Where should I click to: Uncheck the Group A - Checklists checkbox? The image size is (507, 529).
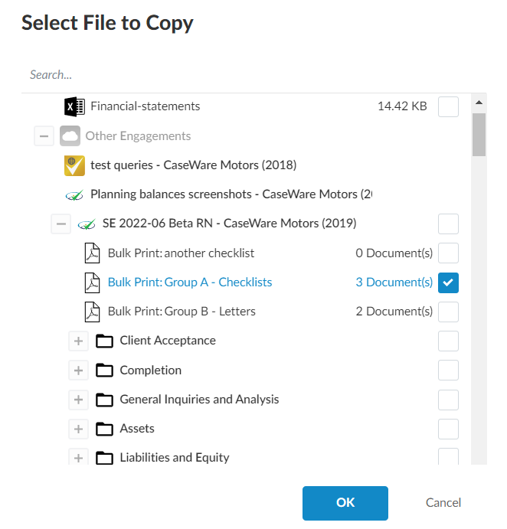[x=448, y=282]
